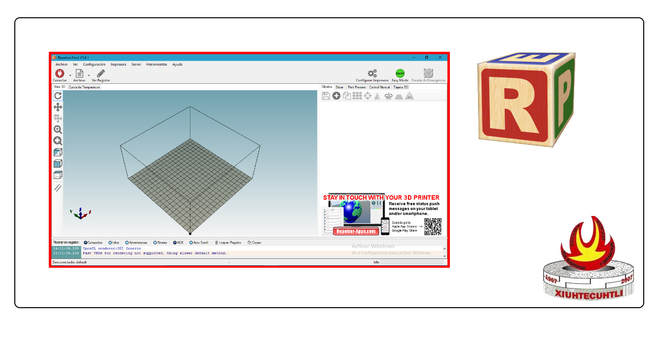Toggle Auto Scroll option
661x356 pixels.
[199, 243]
